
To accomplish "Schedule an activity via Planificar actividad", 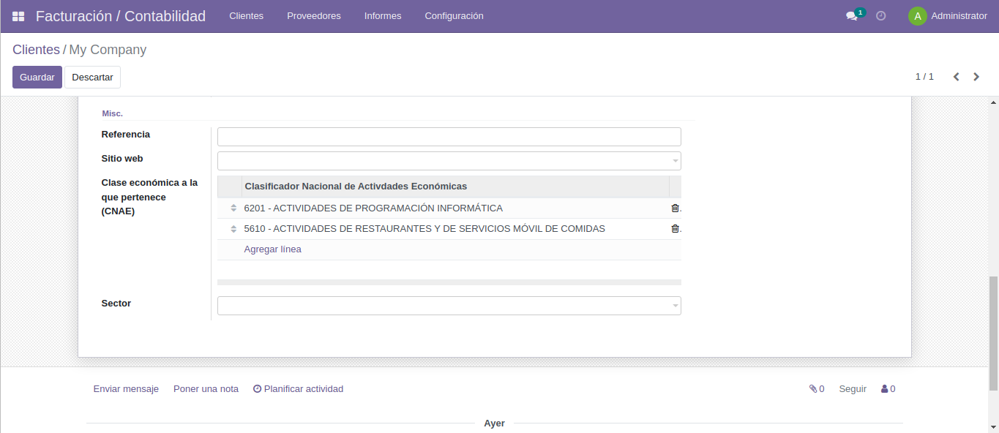I will click(298, 388).
